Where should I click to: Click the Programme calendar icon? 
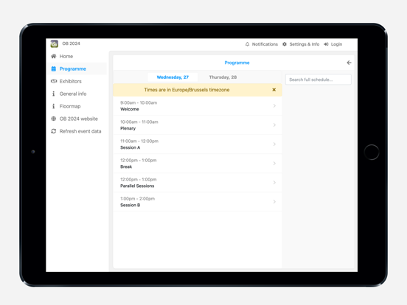[54, 69]
